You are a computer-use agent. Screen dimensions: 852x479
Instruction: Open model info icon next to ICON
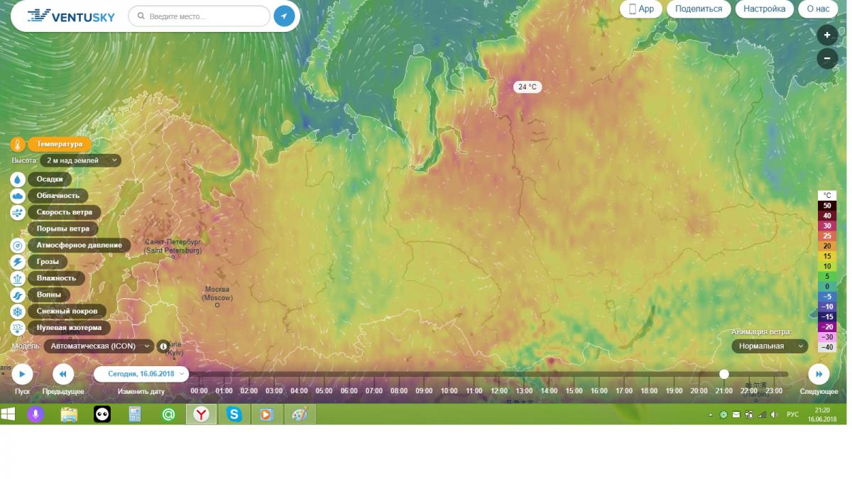[163, 346]
